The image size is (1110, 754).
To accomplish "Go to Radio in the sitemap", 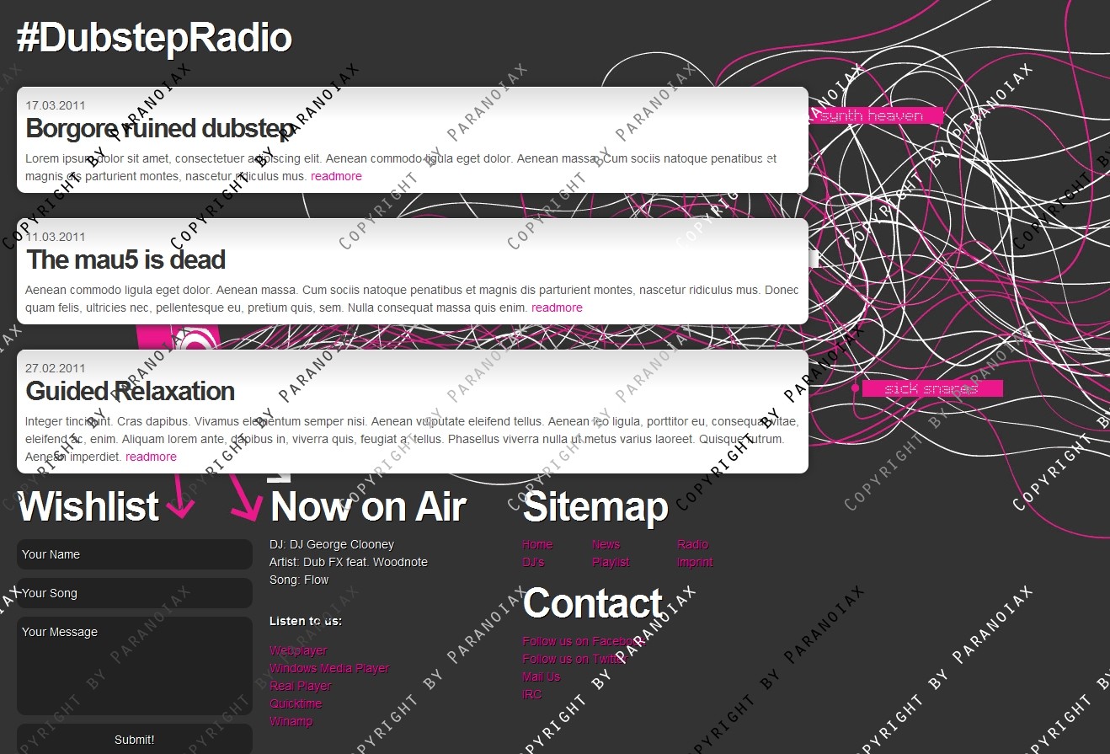I will [692, 544].
